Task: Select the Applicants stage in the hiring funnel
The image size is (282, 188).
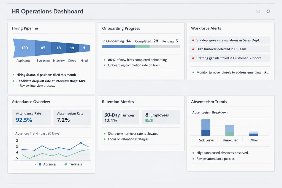Action: pyautogui.click(x=24, y=48)
